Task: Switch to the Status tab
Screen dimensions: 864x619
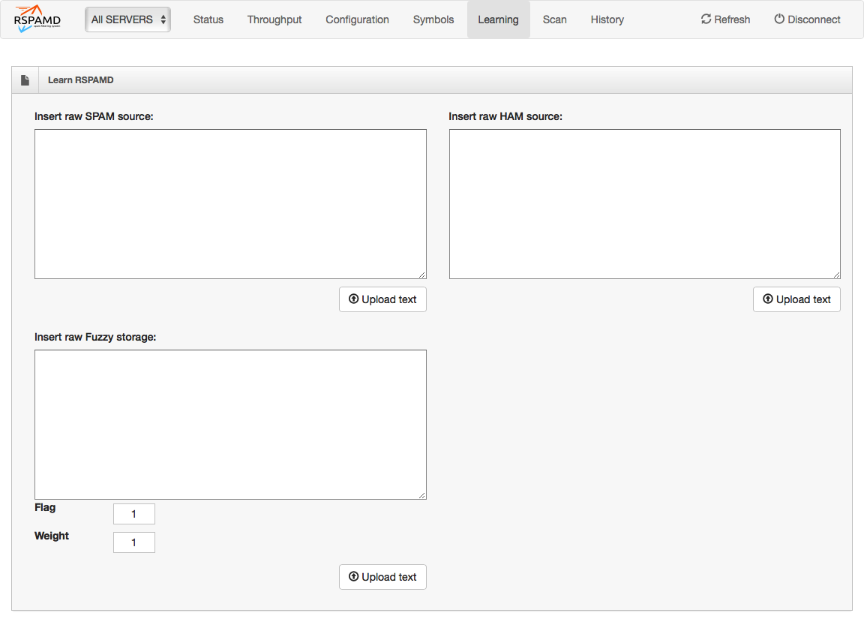Action: point(208,20)
